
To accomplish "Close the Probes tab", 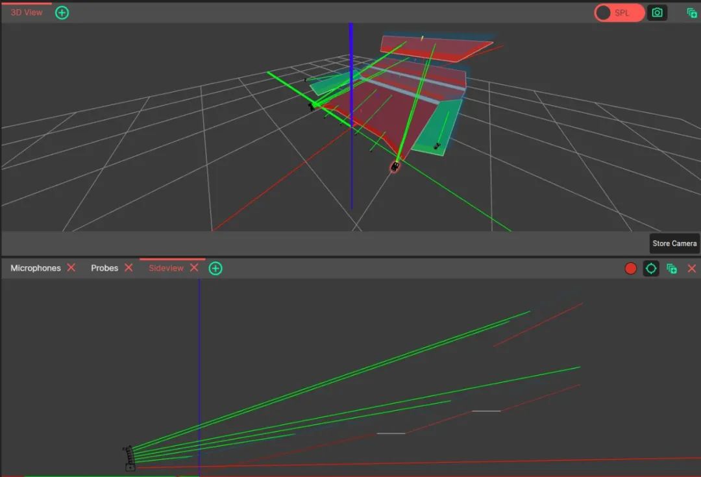I will click(x=129, y=268).
